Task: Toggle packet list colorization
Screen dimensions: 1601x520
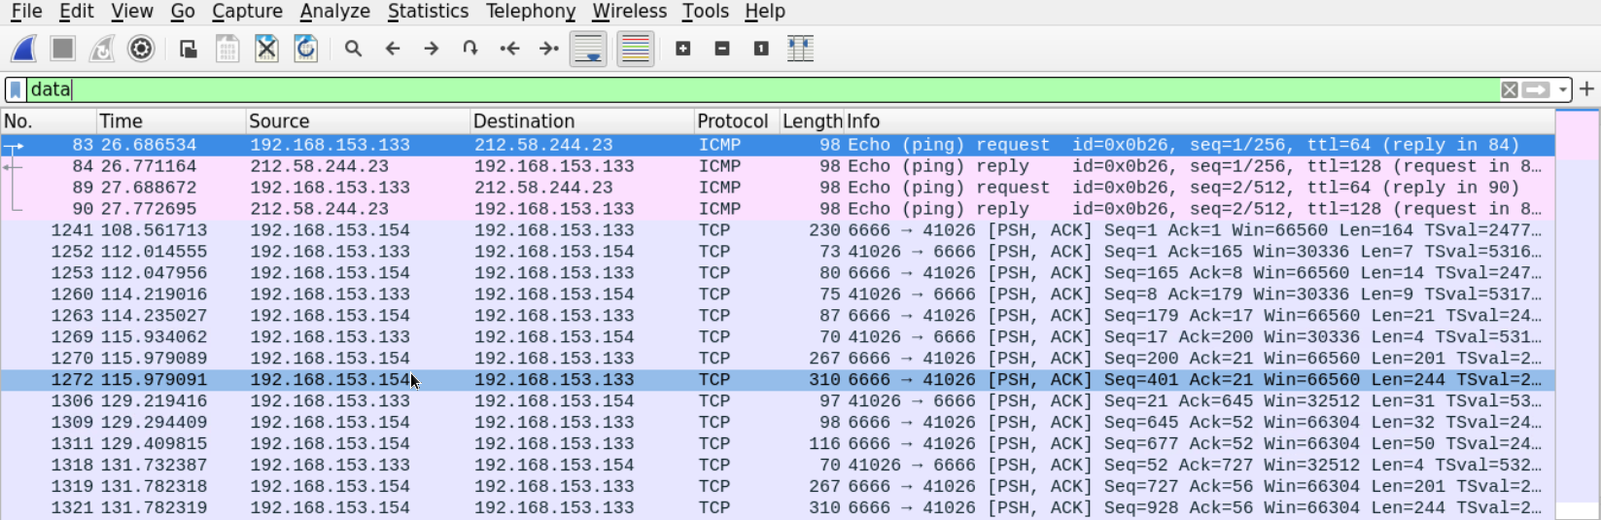Action: point(635,49)
